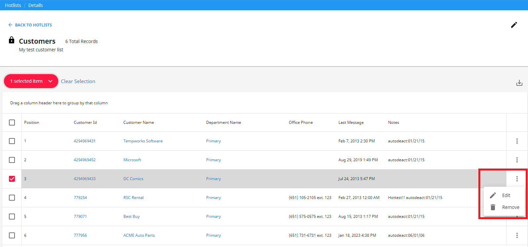Open the ACME Auto Parts customer link
This screenshot has width=528, height=247.
point(139,235)
